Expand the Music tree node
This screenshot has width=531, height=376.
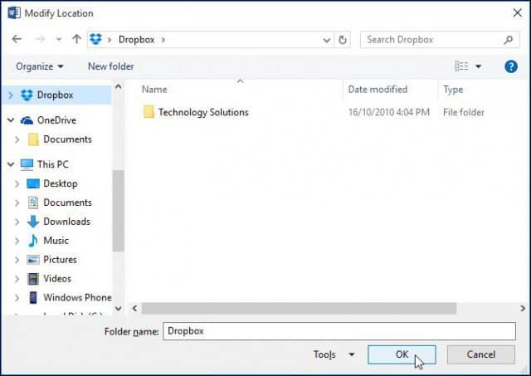pyautogui.click(x=17, y=241)
